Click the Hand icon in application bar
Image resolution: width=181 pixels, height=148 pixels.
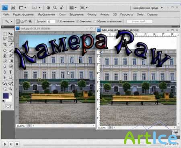click(48, 8)
